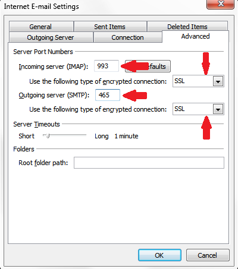Viewport: 238px width, 269px height.
Task: Switch to the Connection tab
Action: (x=127, y=37)
